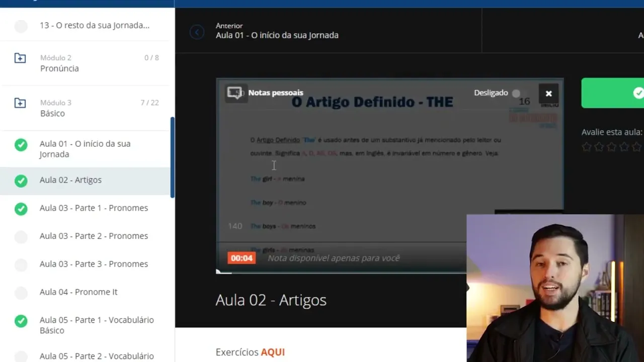644x362 pixels.
Task: Open Aula 04 - Pronome It
Action: pos(78,292)
